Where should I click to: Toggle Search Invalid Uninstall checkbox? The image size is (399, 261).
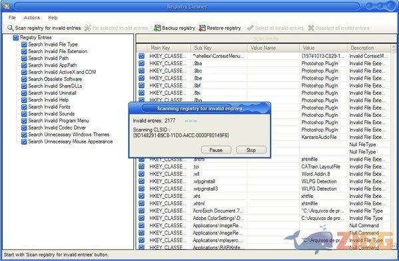coord(24,93)
